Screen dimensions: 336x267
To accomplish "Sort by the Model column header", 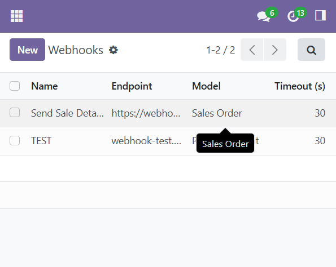I will [x=206, y=86].
